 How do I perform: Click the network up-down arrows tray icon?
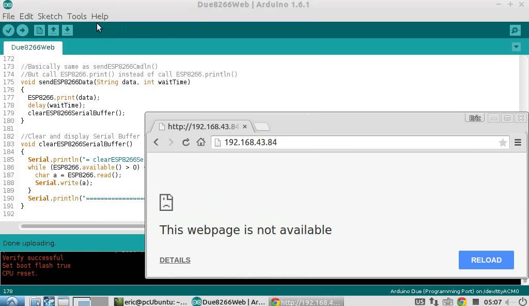433,302
